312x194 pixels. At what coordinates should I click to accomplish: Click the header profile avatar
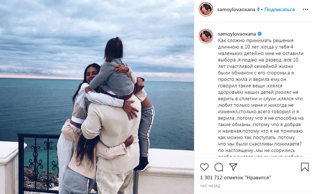[206, 9]
